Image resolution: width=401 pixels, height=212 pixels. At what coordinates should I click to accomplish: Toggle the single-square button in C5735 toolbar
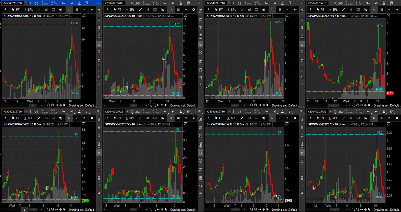374,118
